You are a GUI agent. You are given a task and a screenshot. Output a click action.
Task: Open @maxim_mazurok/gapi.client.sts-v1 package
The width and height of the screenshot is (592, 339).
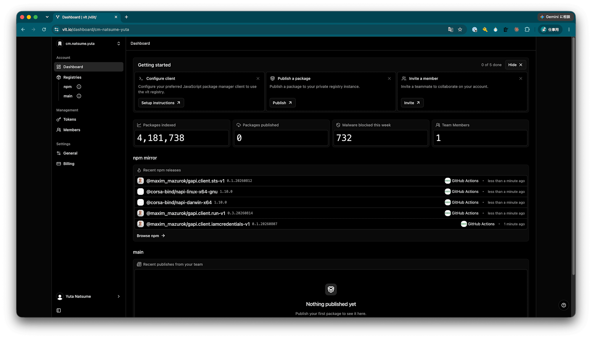point(185,181)
